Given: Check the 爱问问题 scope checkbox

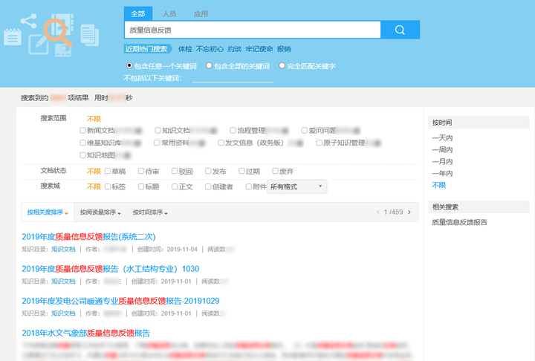Looking at the screenshot, I should pos(305,130).
